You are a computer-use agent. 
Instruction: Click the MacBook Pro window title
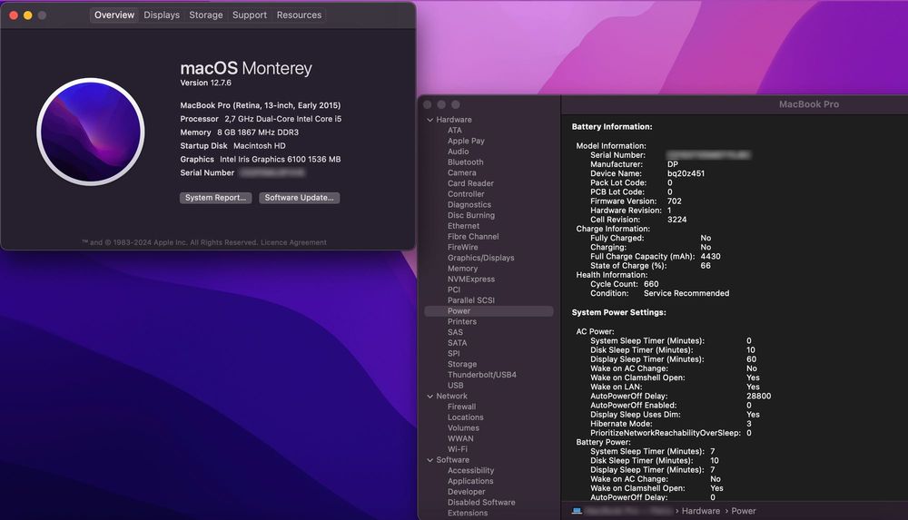tap(808, 104)
